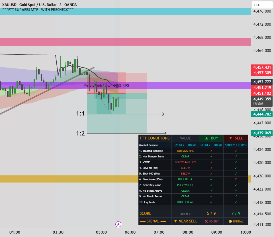Click the SIGNAL row label
The width and height of the screenshot is (274, 237).
(x=153, y=221)
